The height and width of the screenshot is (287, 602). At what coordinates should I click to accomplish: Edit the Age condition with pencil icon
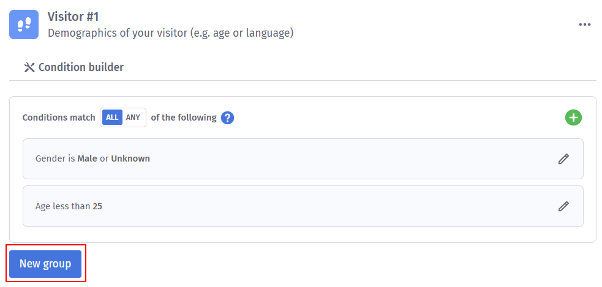click(x=563, y=206)
